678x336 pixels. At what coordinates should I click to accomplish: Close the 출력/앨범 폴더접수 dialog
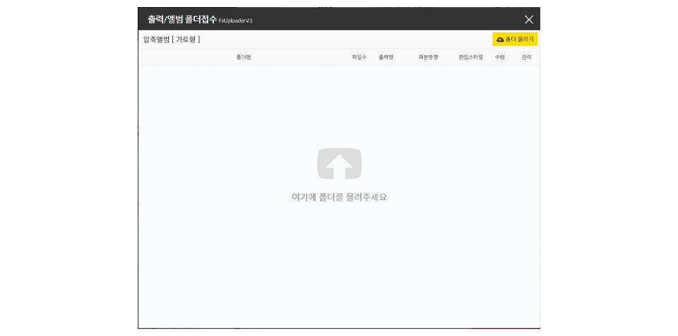(528, 20)
